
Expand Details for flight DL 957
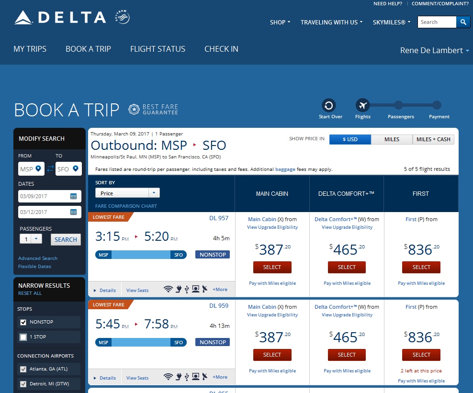pos(104,290)
